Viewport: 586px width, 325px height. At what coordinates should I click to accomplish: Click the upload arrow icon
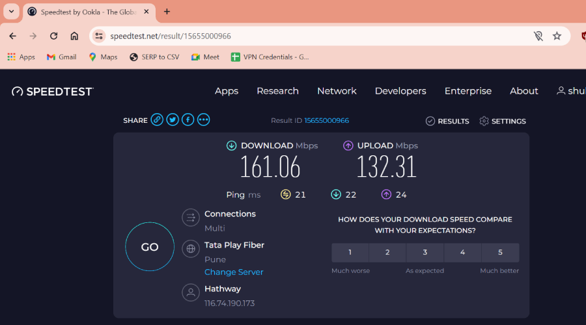coord(348,146)
